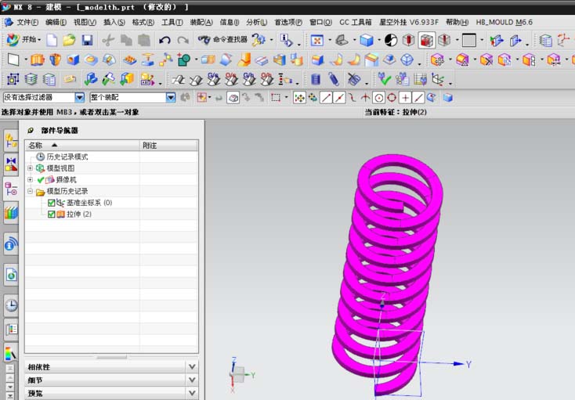This screenshot has width=575, height=400.
Task: Click the Open folder icon in toolbar
Action: tap(69, 40)
